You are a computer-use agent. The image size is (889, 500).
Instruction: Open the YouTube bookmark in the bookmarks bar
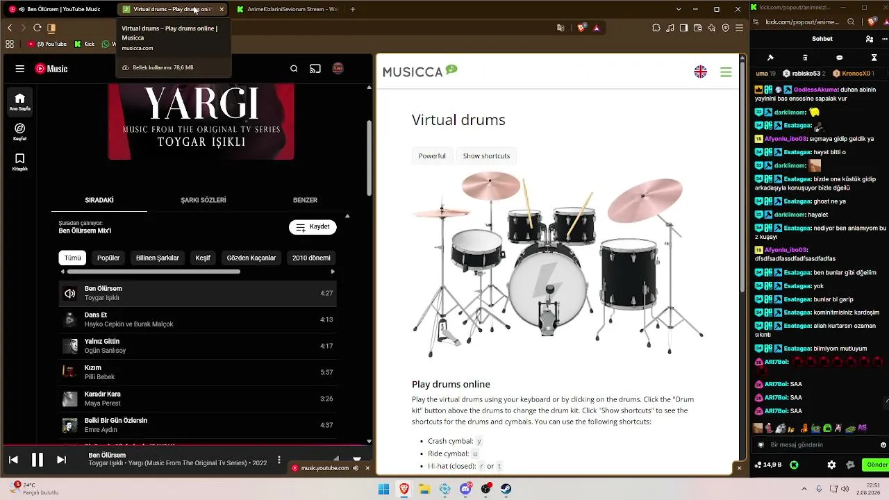click(47, 44)
